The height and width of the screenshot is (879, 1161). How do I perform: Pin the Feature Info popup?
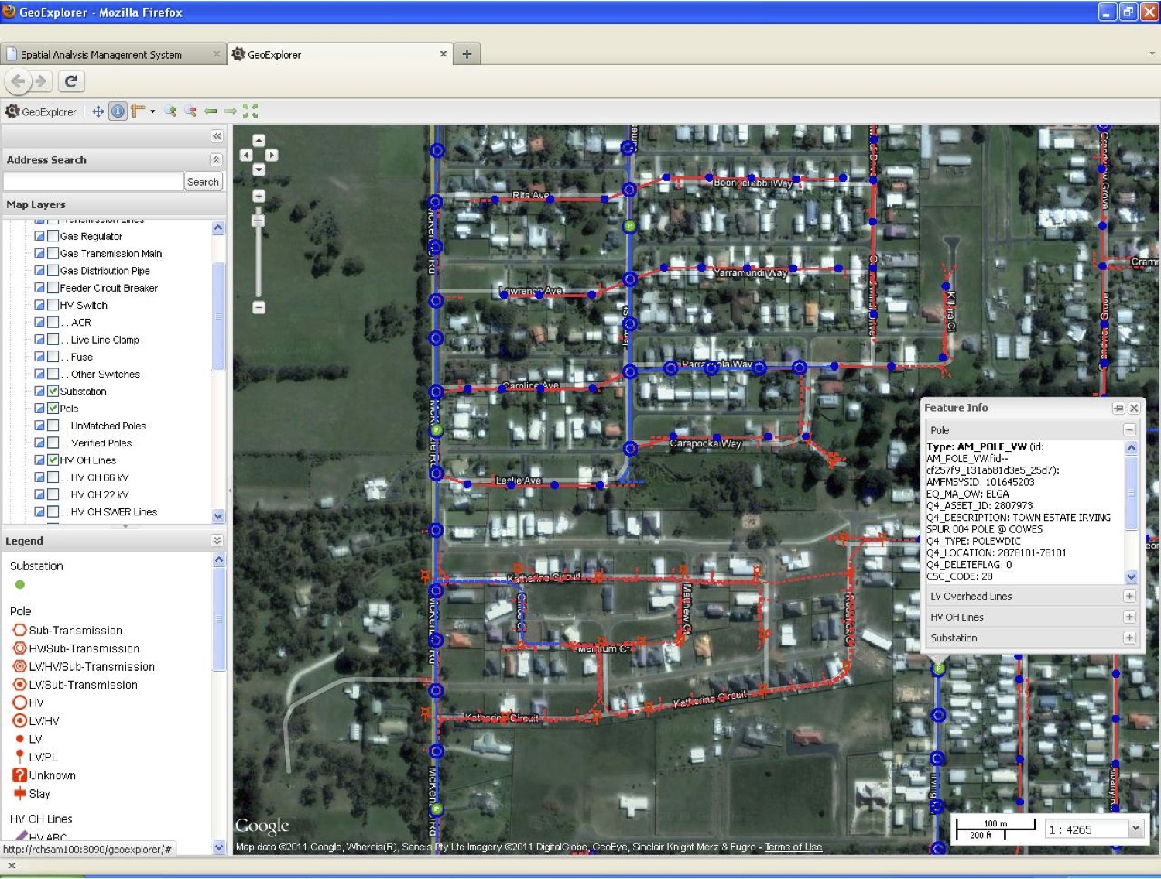point(1118,408)
